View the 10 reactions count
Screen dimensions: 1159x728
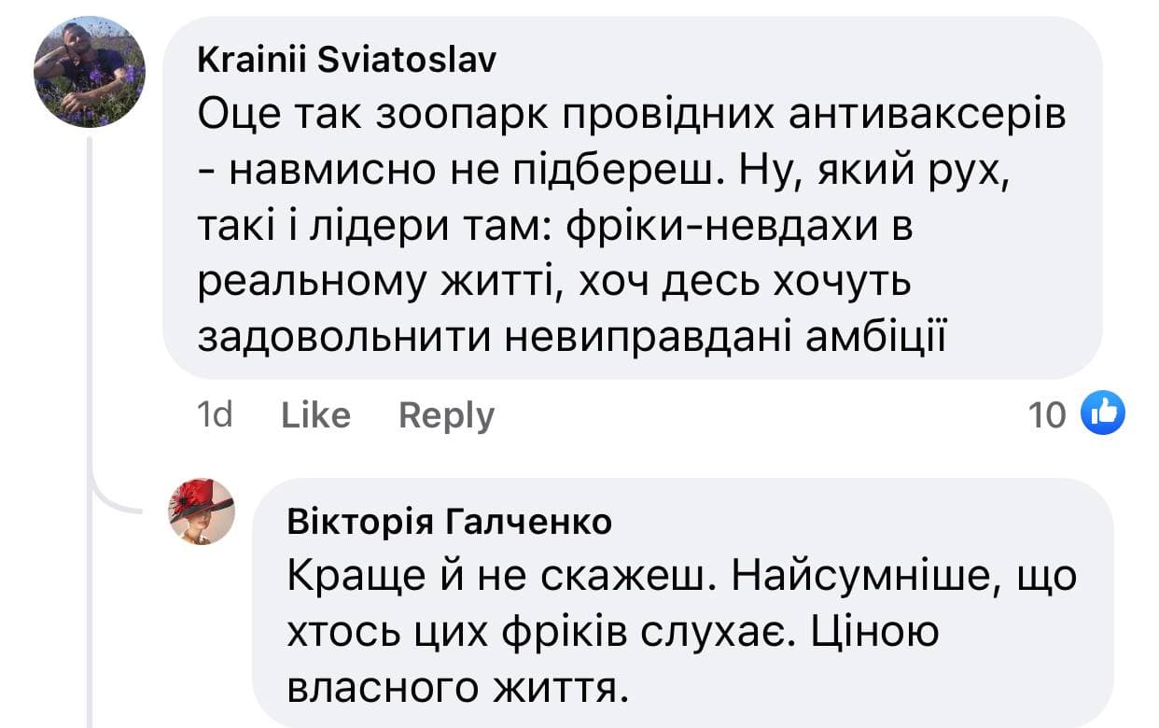point(1047,414)
